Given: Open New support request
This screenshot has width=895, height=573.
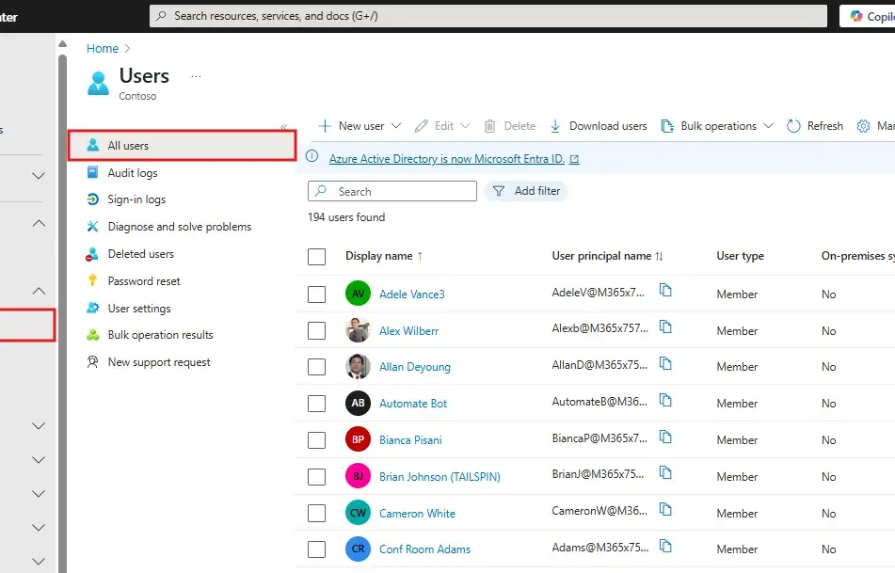Looking at the screenshot, I should tap(159, 362).
